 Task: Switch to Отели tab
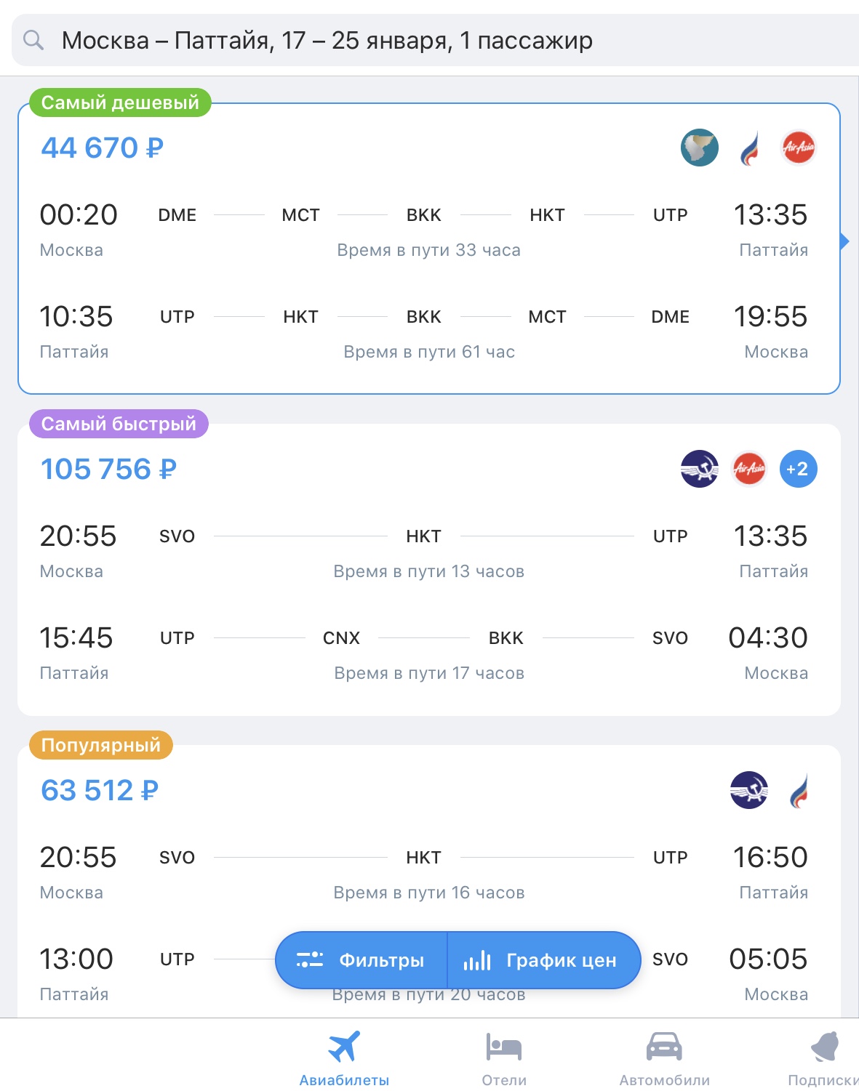pyautogui.click(x=504, y=1058)
